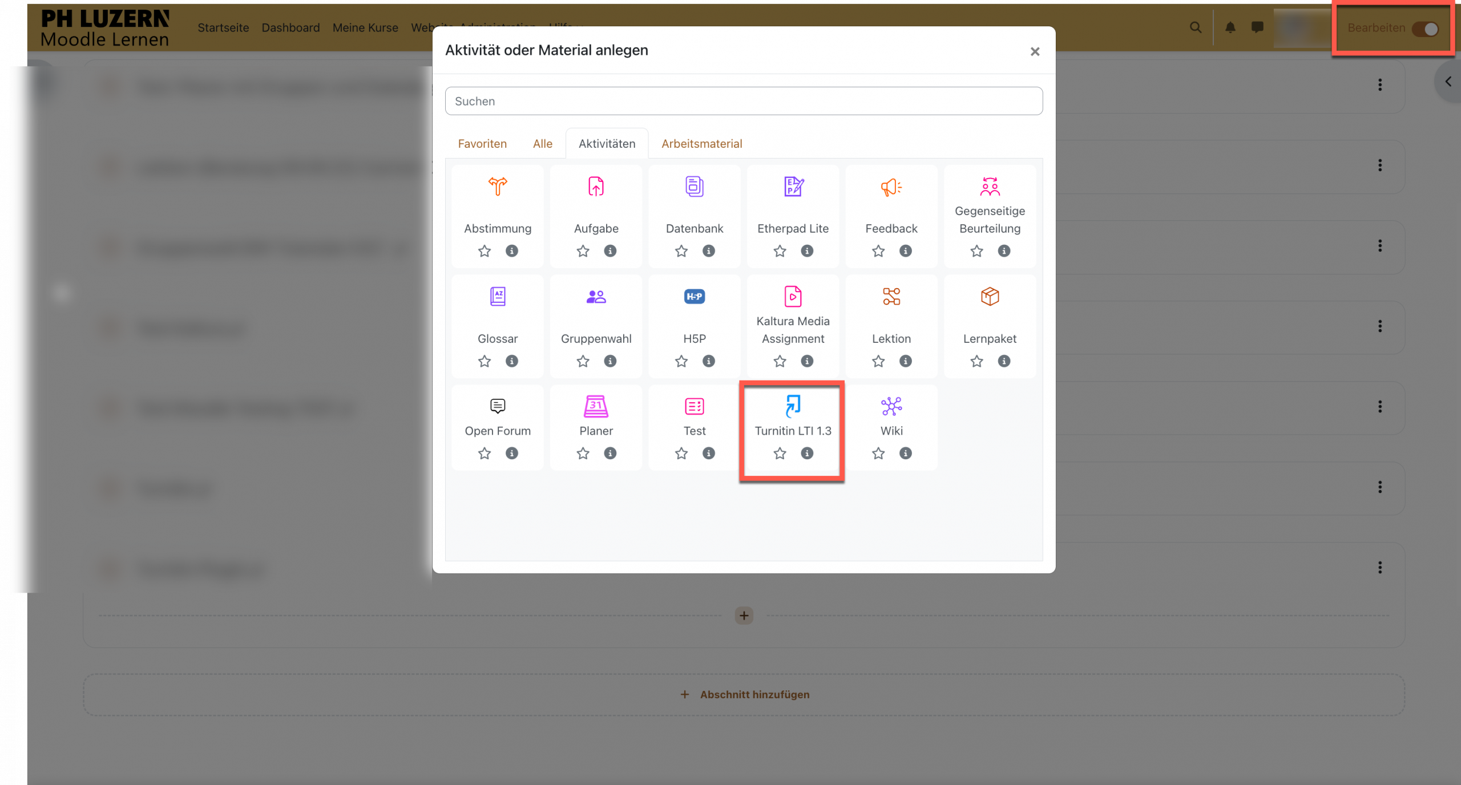Choose Gegenseitige Beurteilung activity icon

click(990, 187)
